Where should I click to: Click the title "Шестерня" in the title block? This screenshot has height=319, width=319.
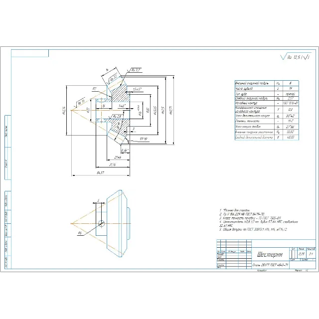click(x=270, y=255)
